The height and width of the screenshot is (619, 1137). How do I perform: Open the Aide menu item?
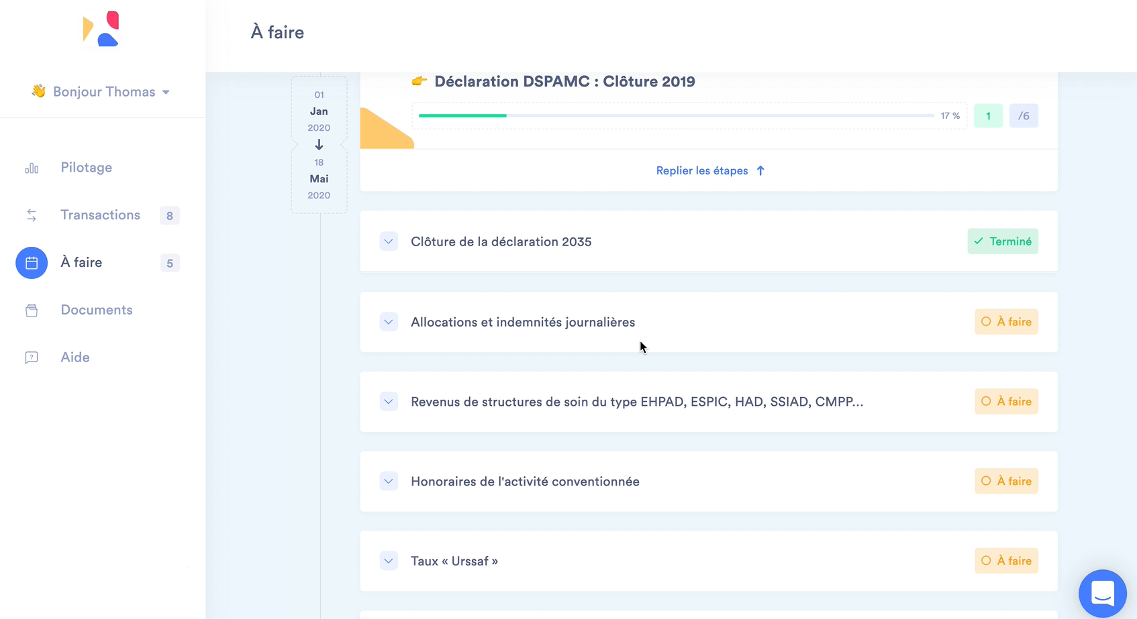pos(75,357)
